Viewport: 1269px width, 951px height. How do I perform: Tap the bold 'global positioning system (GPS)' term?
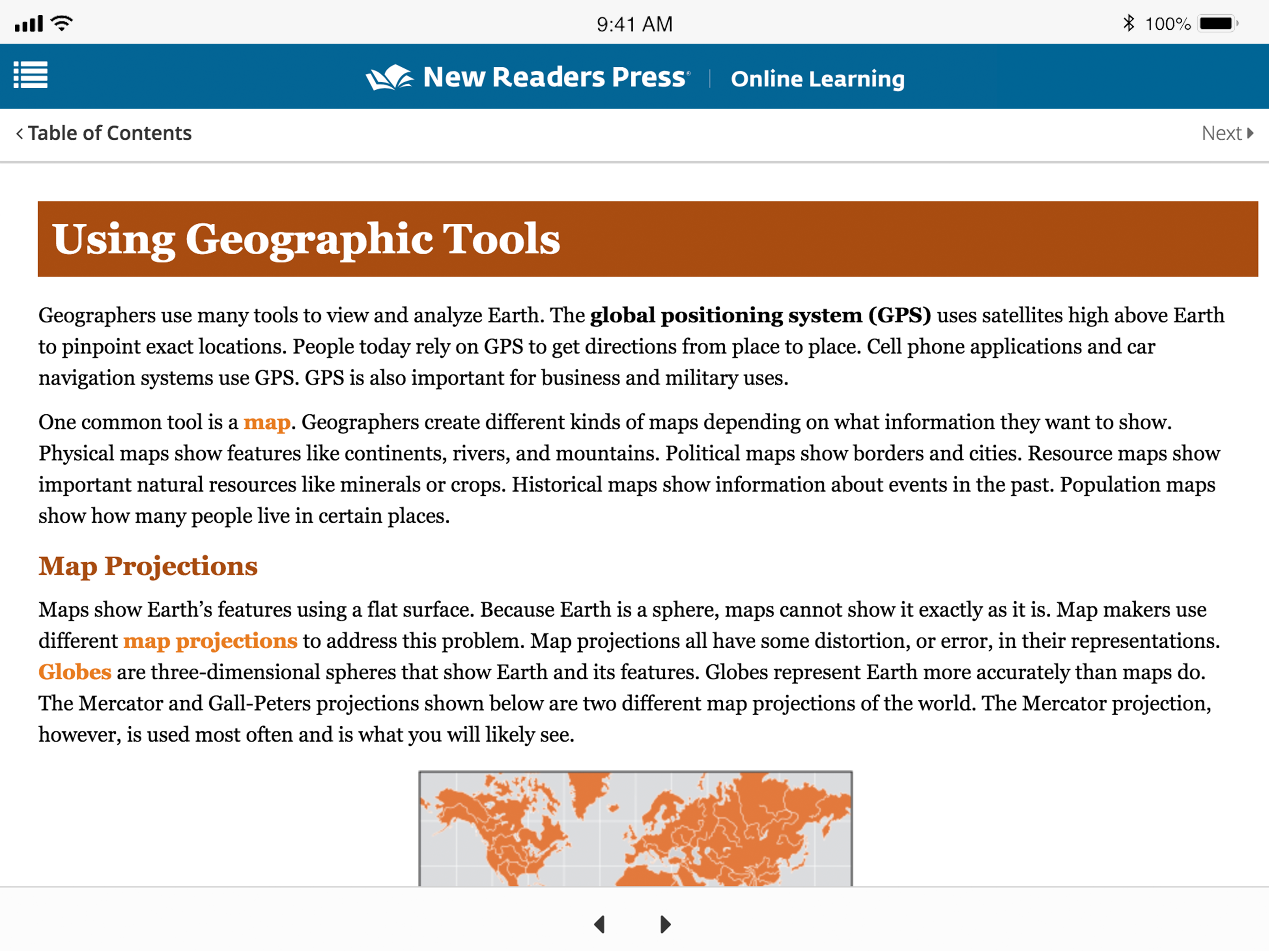coord(760,315)
